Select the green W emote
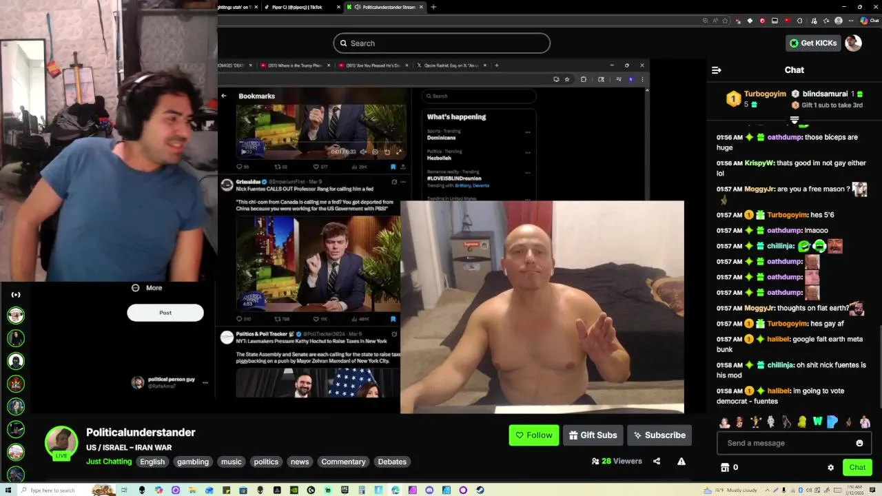 click(817, 422)
